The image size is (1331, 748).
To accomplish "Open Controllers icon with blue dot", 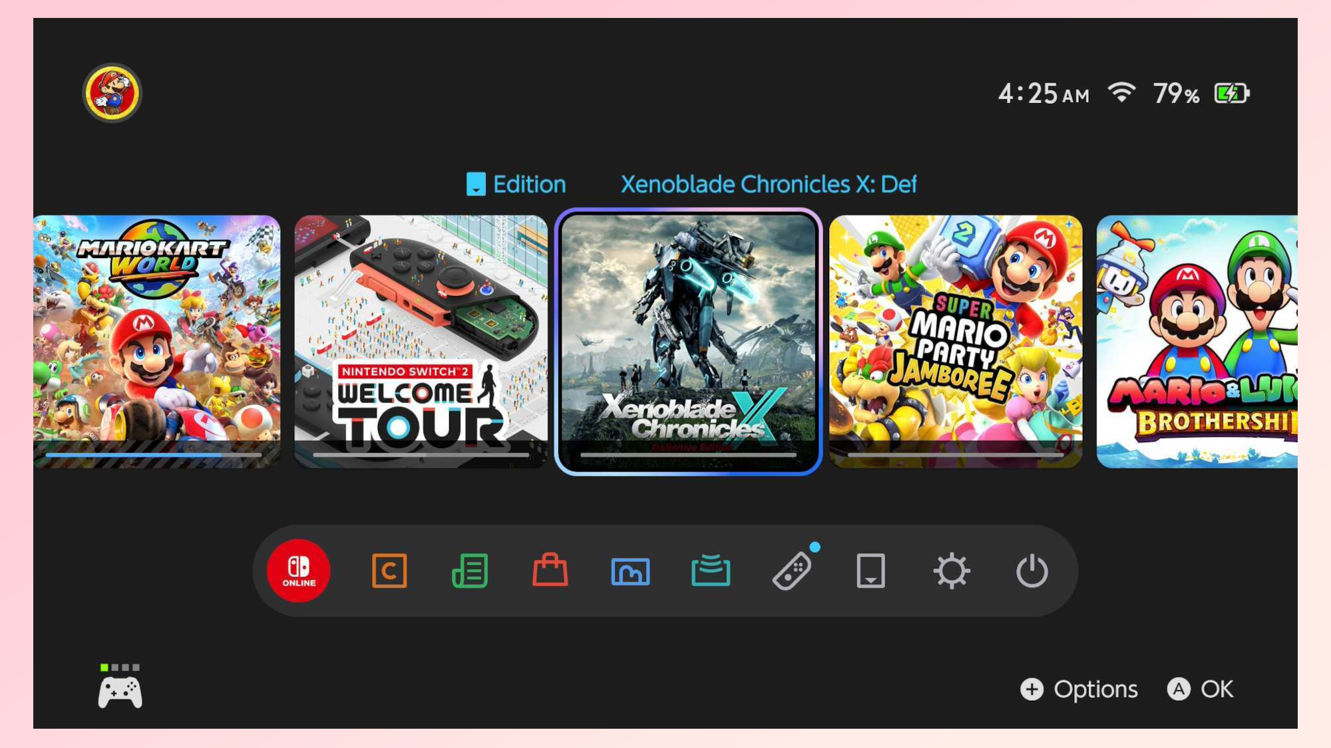I will coord(792,570).
